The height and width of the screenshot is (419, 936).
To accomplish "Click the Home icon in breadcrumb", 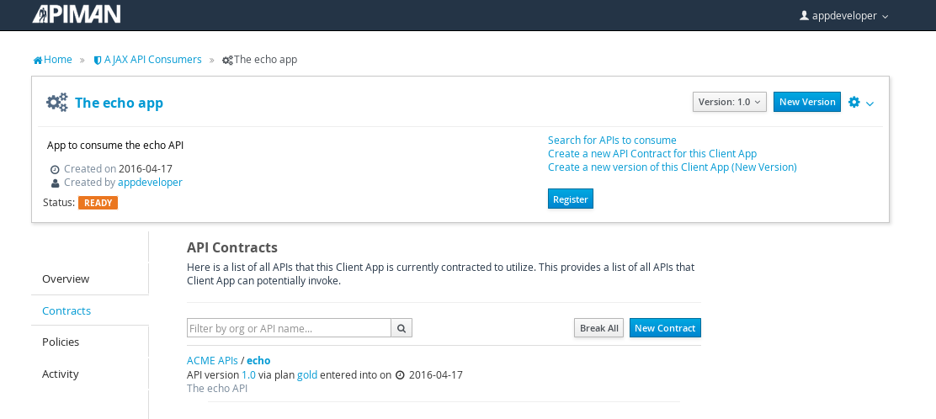I will point(38,60).
